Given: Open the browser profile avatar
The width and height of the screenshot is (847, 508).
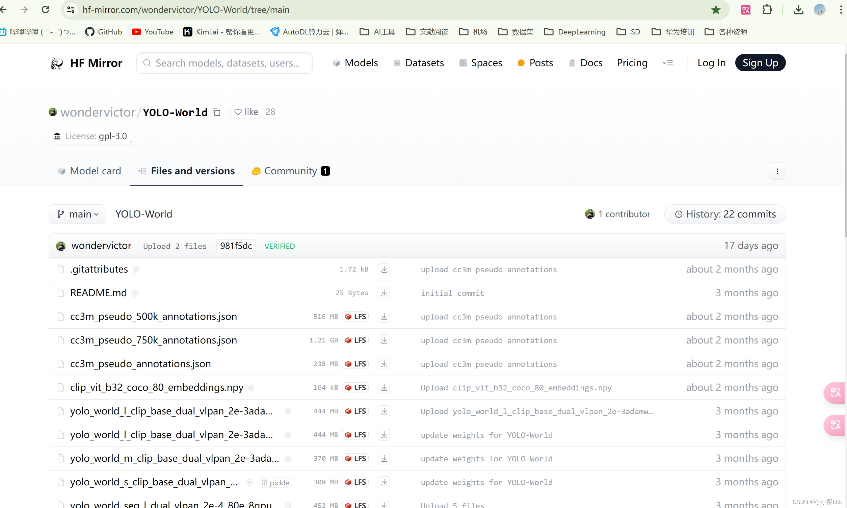Looking at the screenshot, I should click(x=820, y=9).
